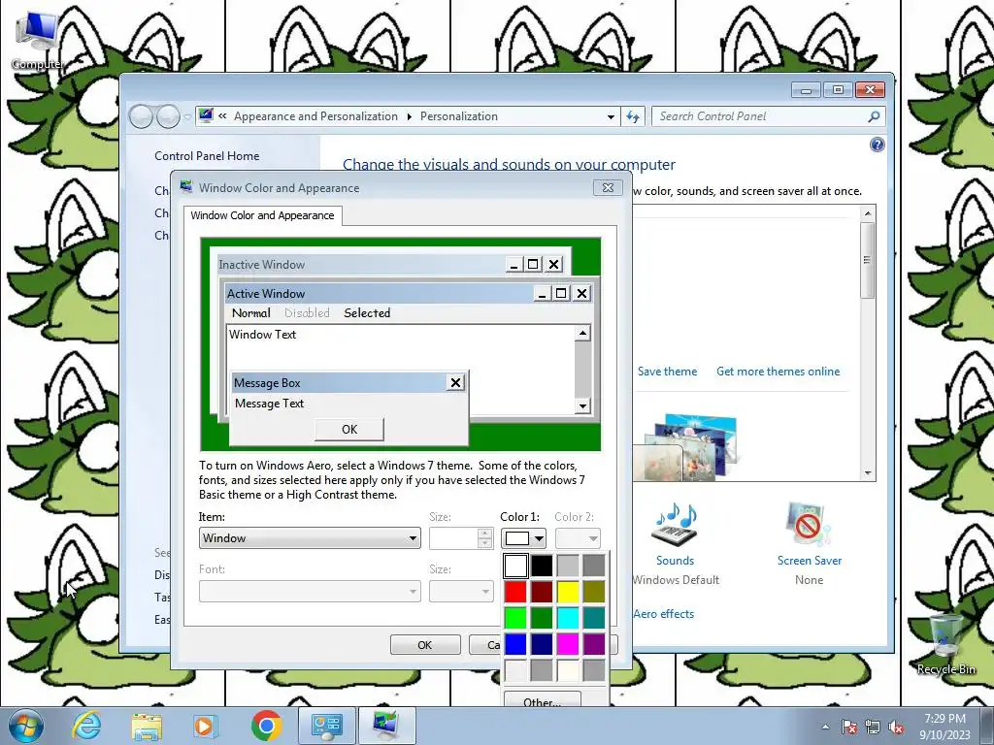Pick the blue color swatch
994x745 pixels.
[x=515, y=644]
